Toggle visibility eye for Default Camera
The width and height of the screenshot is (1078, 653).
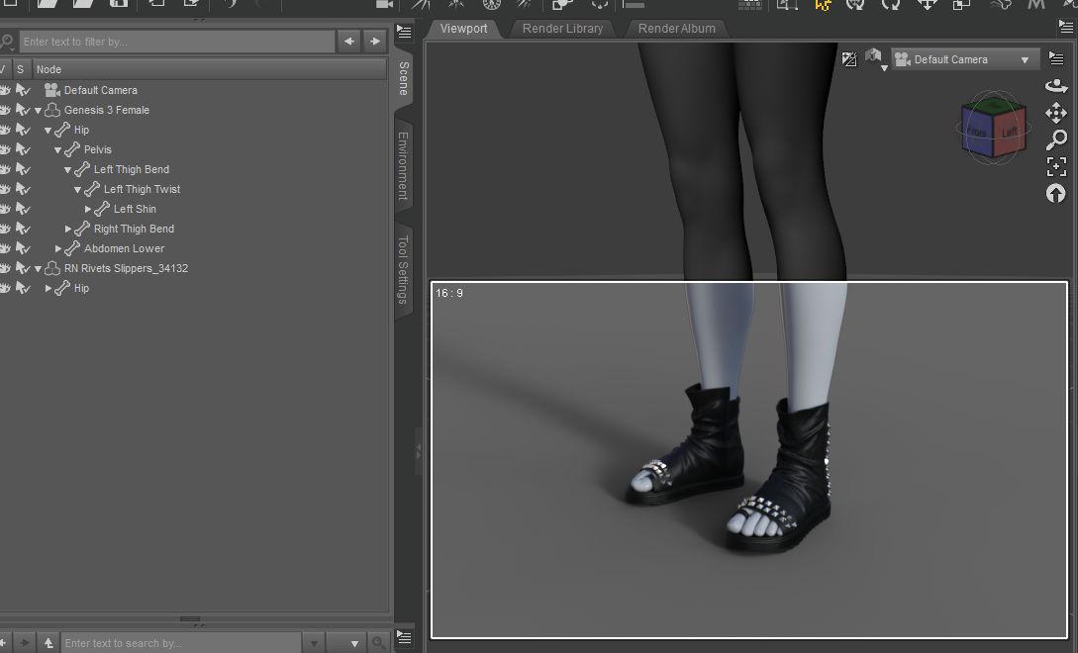click(x=5, y=90)
